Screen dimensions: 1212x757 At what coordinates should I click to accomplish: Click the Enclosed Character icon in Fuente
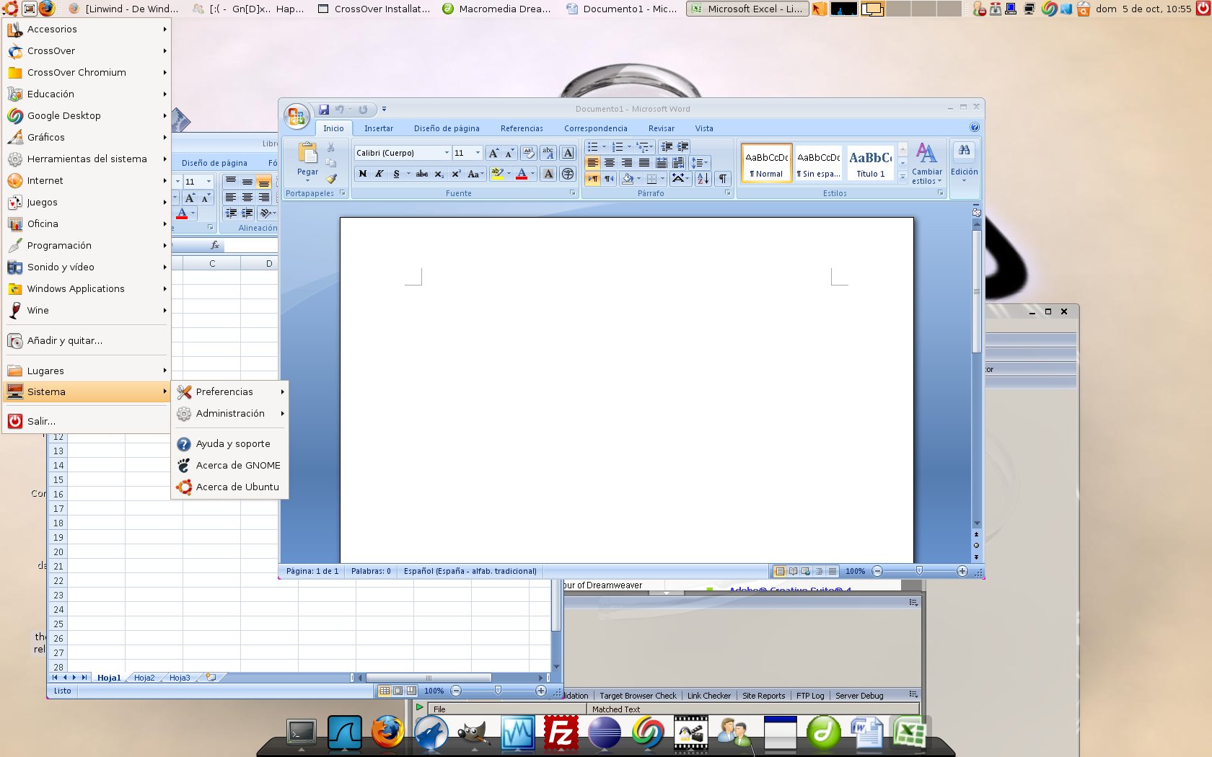(x=568, y=174)
